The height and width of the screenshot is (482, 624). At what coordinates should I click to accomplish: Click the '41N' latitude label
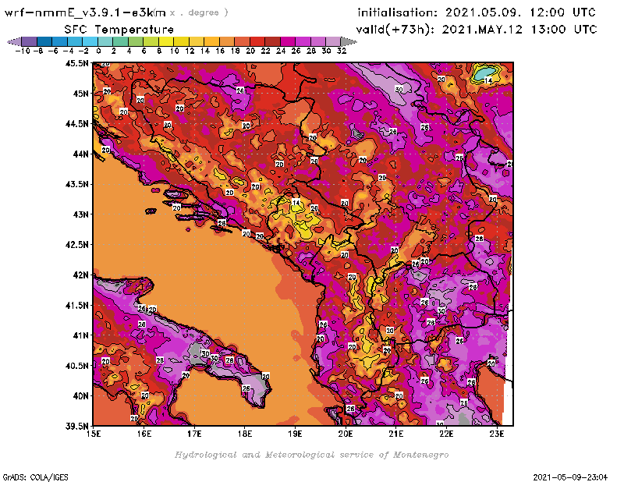(x=80, y=335)
